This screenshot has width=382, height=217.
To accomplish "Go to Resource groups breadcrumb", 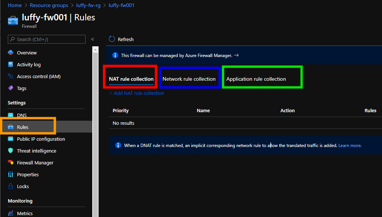I will coord(49,5).
